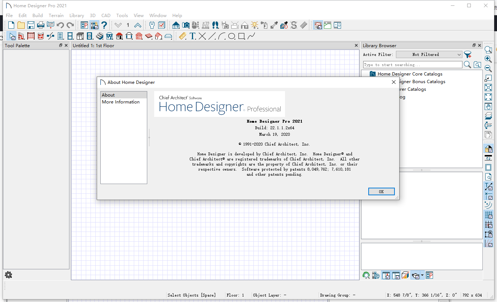Click the Print icon in toolbar
The height and width of the screenshot is (302, 497).
[41, 25]
